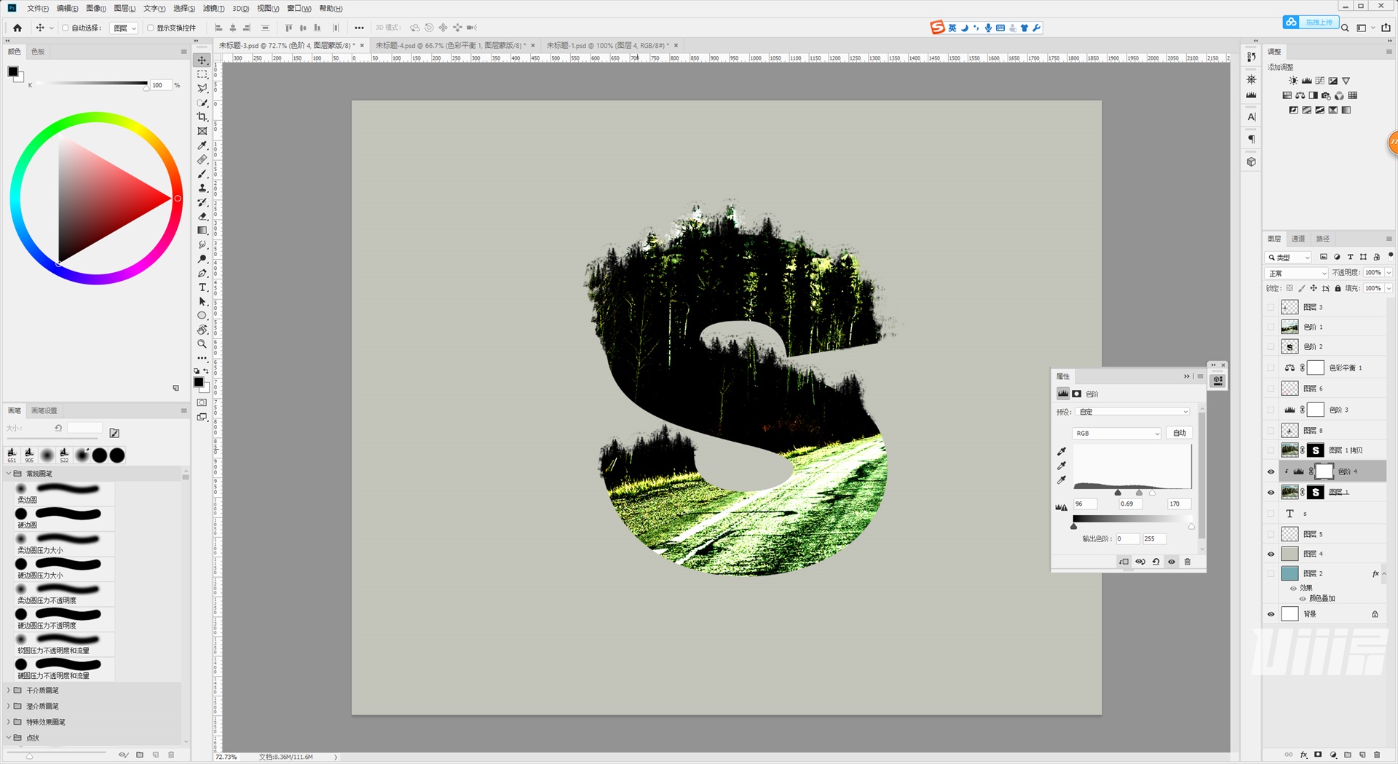Viewport: 1398px width, 764px height.
Task: Hide the 背景 layer visibility
Action: (x=1271, y=614)
